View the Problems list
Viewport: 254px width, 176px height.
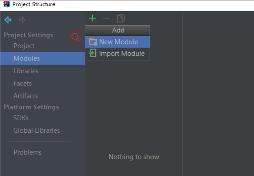point(28,152)
